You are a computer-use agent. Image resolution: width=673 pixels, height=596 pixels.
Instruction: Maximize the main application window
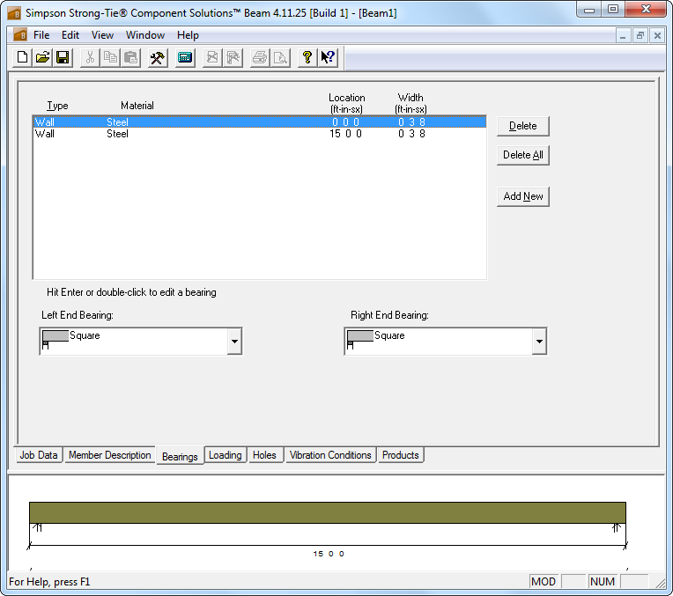612,10
